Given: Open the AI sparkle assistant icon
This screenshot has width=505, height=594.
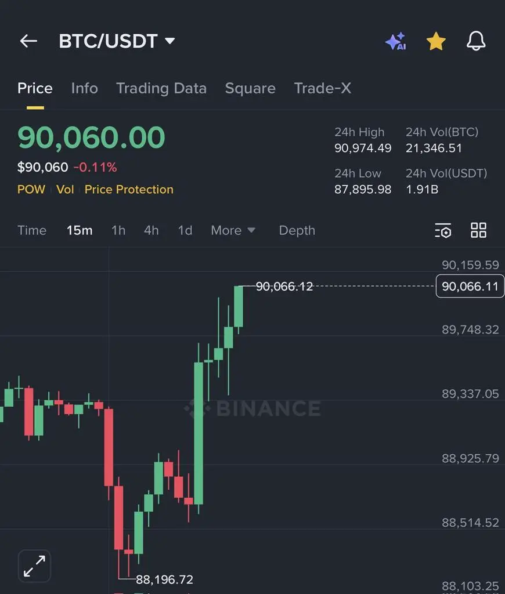Looking at the screenshot, I should (395, 42).
